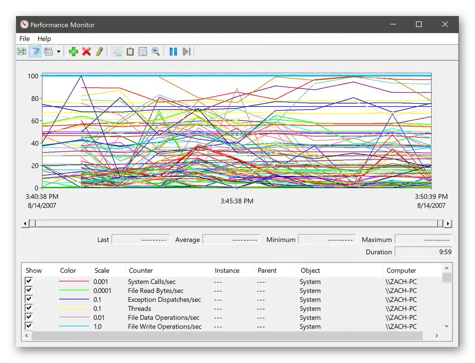
Task: Click the green Add counter plus icon
Action: (x=73, y=52)
